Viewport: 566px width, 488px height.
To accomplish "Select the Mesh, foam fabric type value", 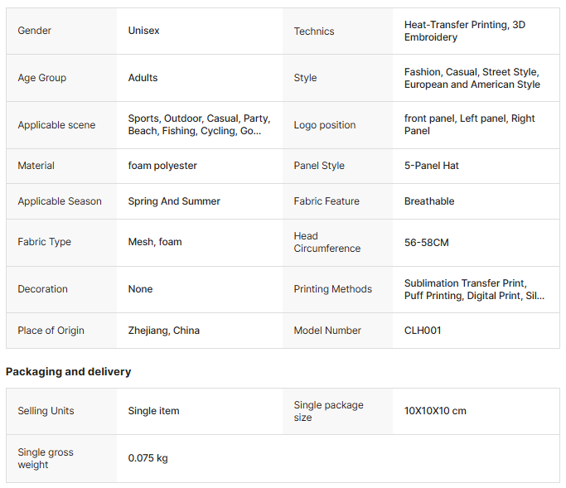I will click(x=155, y=242).
